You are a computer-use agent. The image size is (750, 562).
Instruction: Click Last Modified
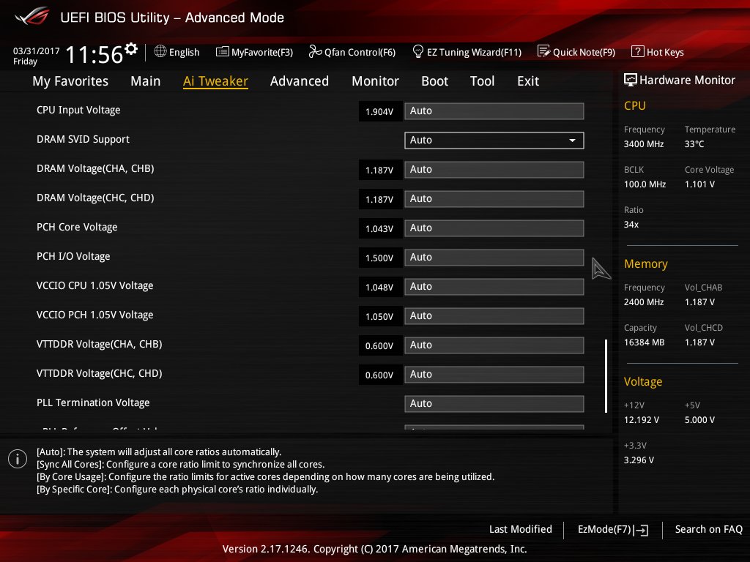(521, 529)
